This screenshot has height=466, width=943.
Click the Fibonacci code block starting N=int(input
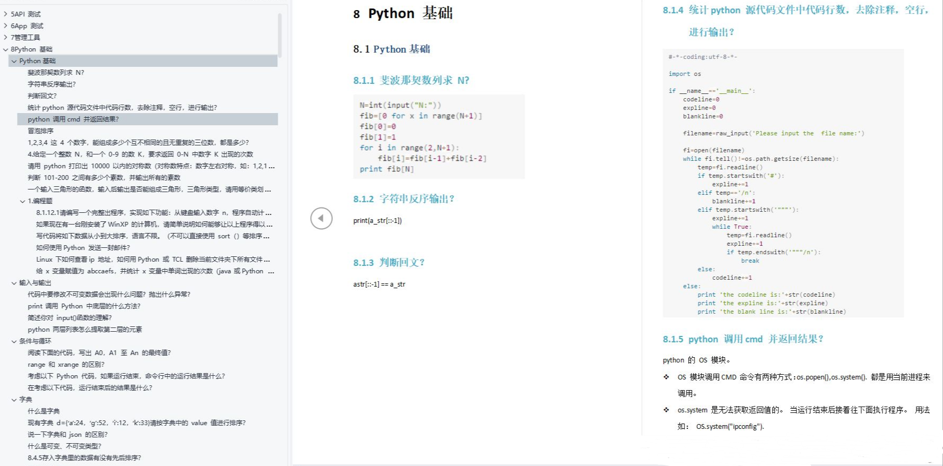pyautogui.click(x=439, y=137)
